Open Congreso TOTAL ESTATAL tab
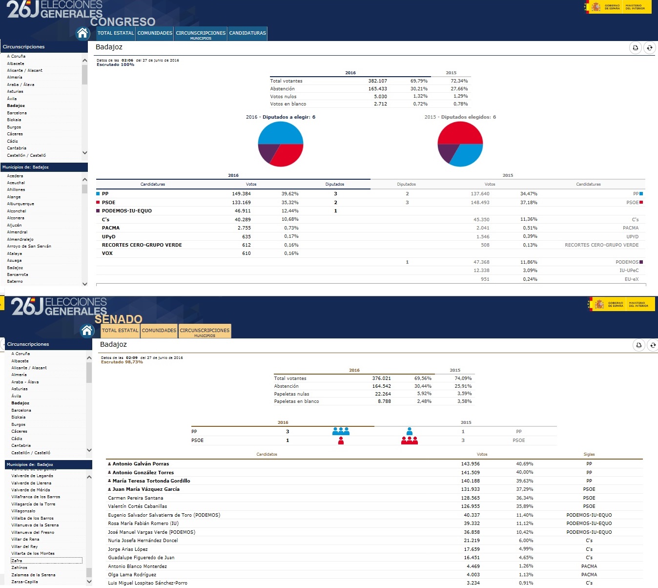This screenshot has width=658, height=588. tap(116, 33)
